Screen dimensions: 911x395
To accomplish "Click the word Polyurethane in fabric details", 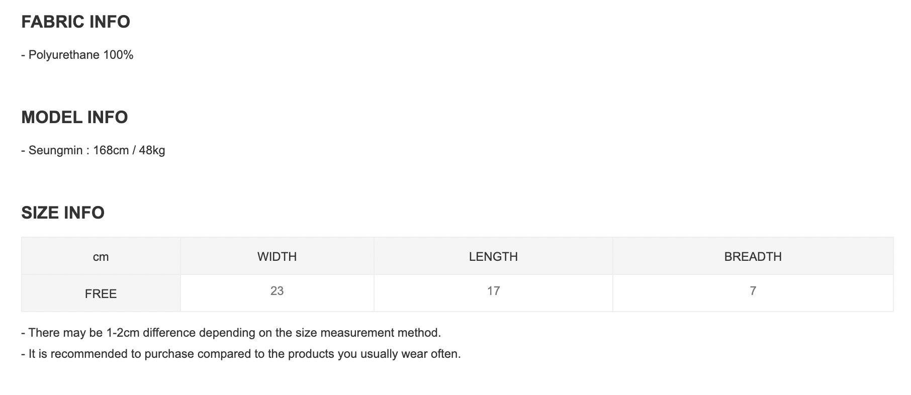I will click(64, 55).
